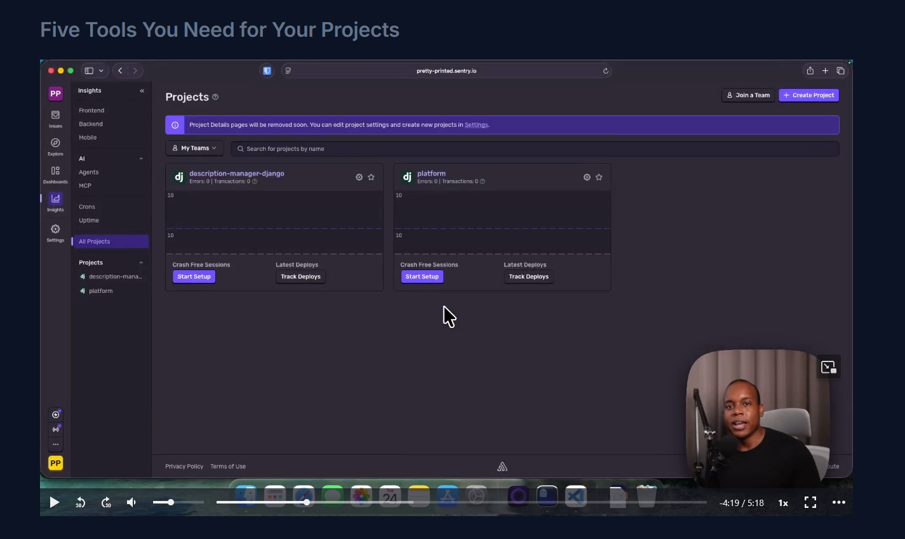Viewport: 905px width, 539px height.
Task: Star the description-manager-django project
Action: [371, 177]
